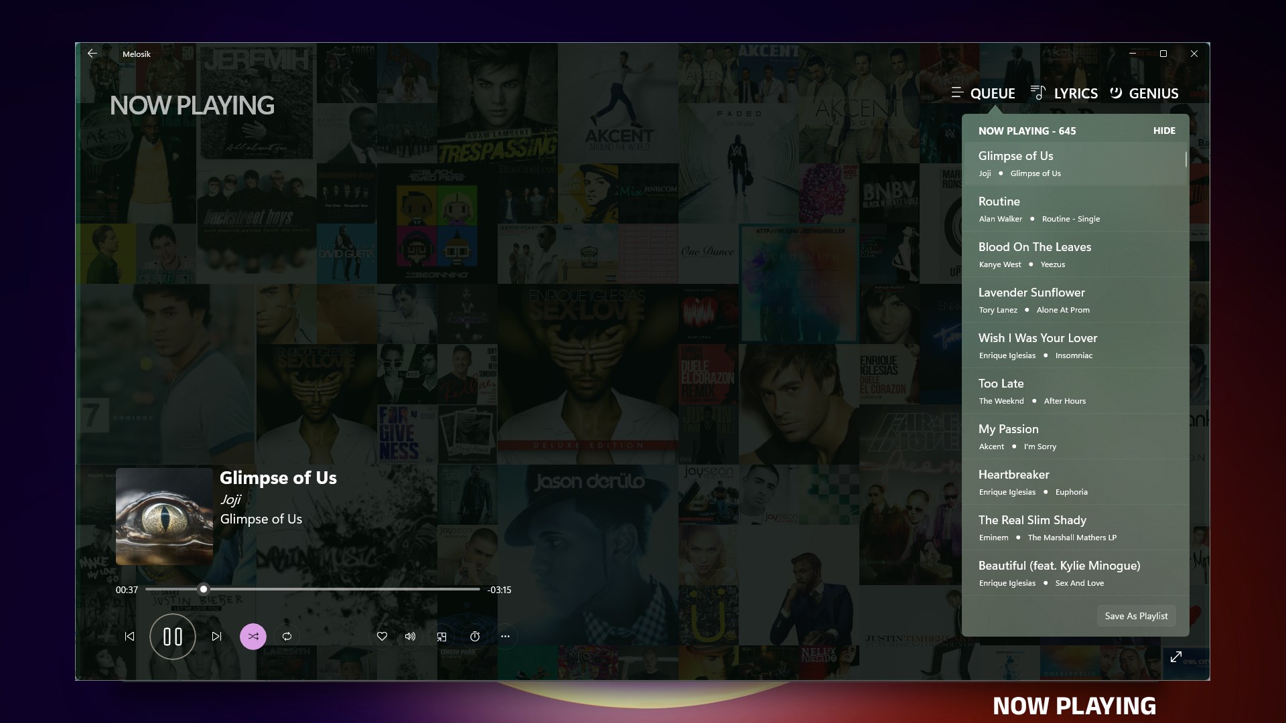Open the more options ellipsis menu
This screenshot has height=723, width=1286.
click(505, 637)
